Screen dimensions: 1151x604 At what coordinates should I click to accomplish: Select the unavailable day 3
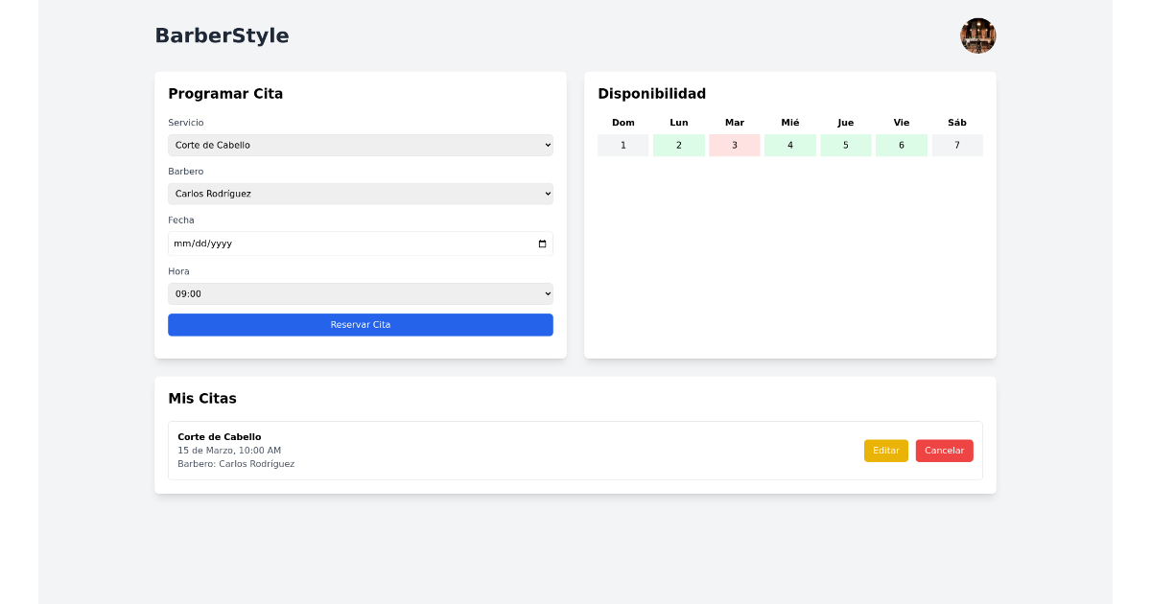tap(734, 144)
